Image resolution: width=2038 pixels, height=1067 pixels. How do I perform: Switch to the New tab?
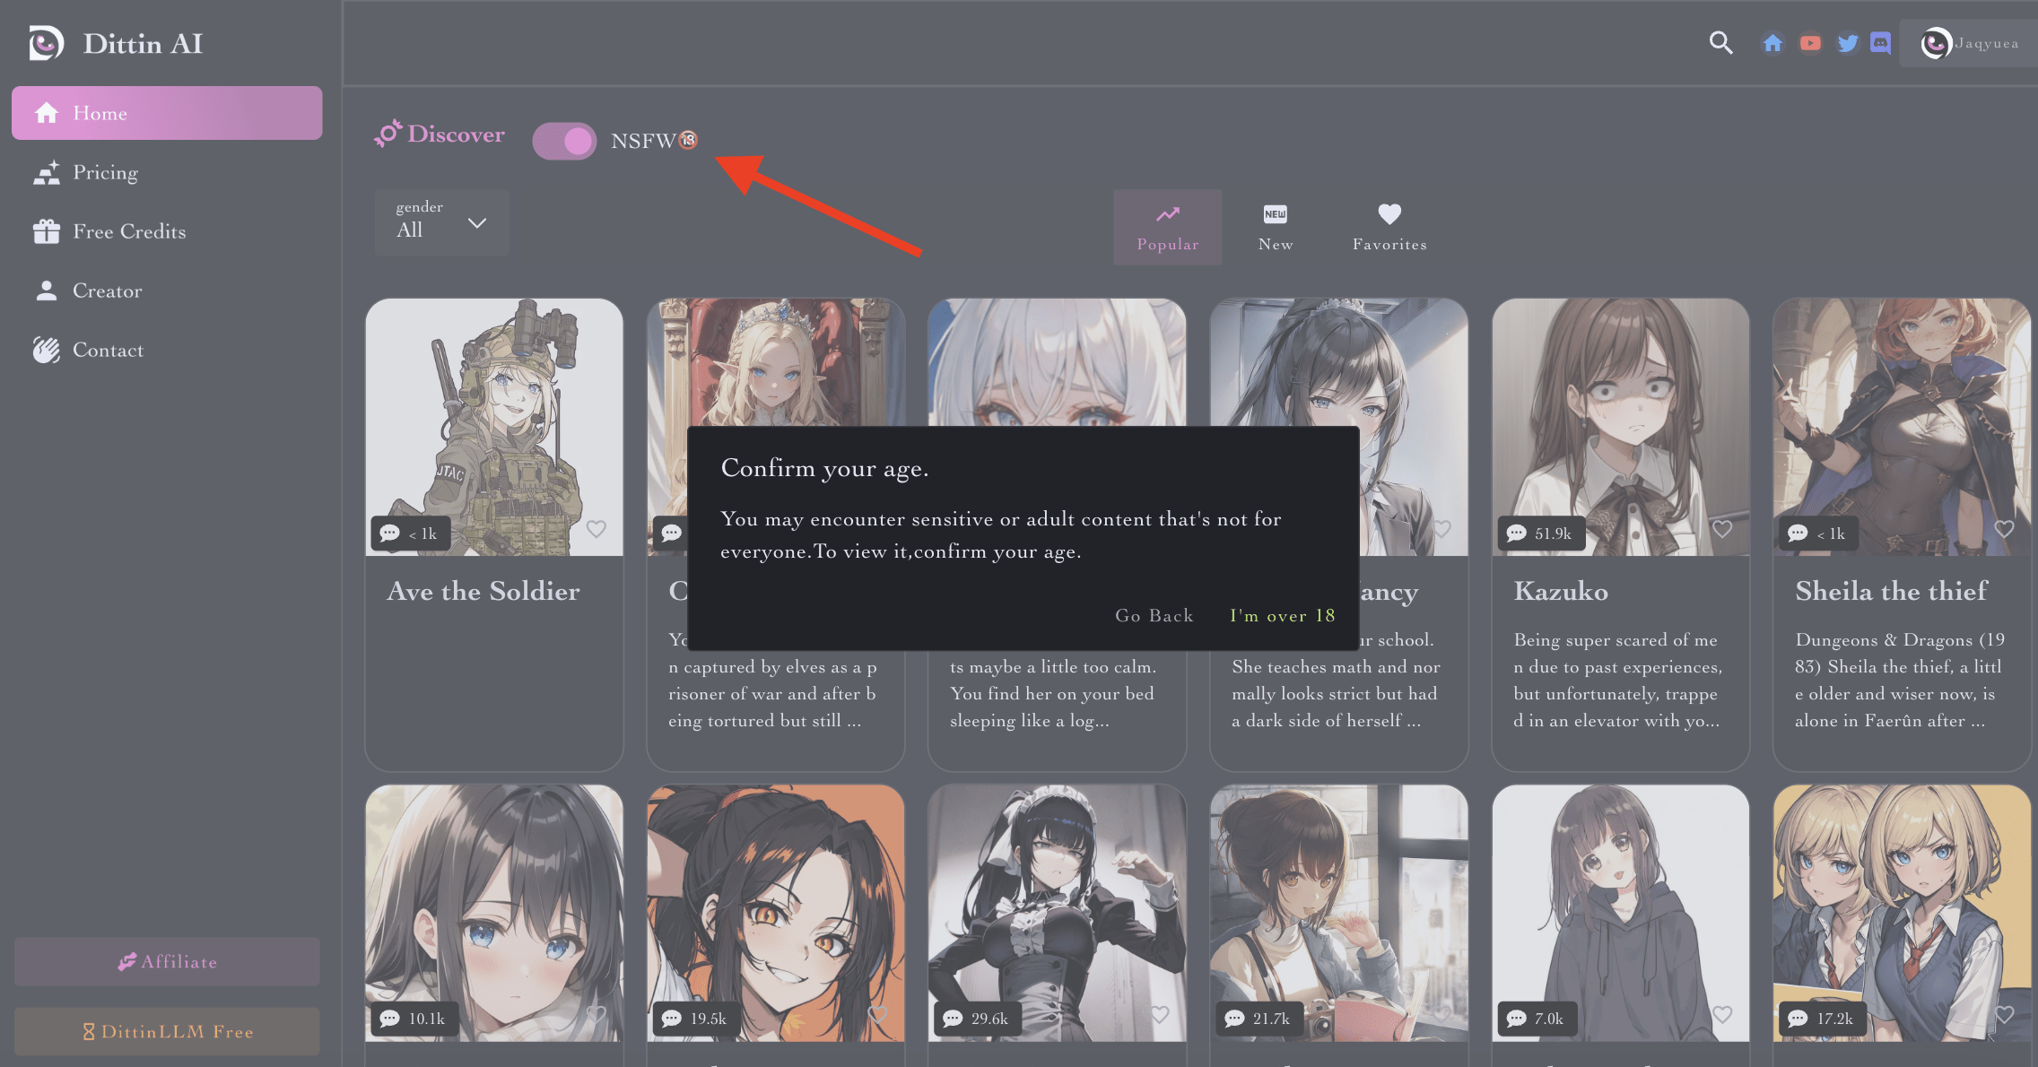[x=1275, y=227]
